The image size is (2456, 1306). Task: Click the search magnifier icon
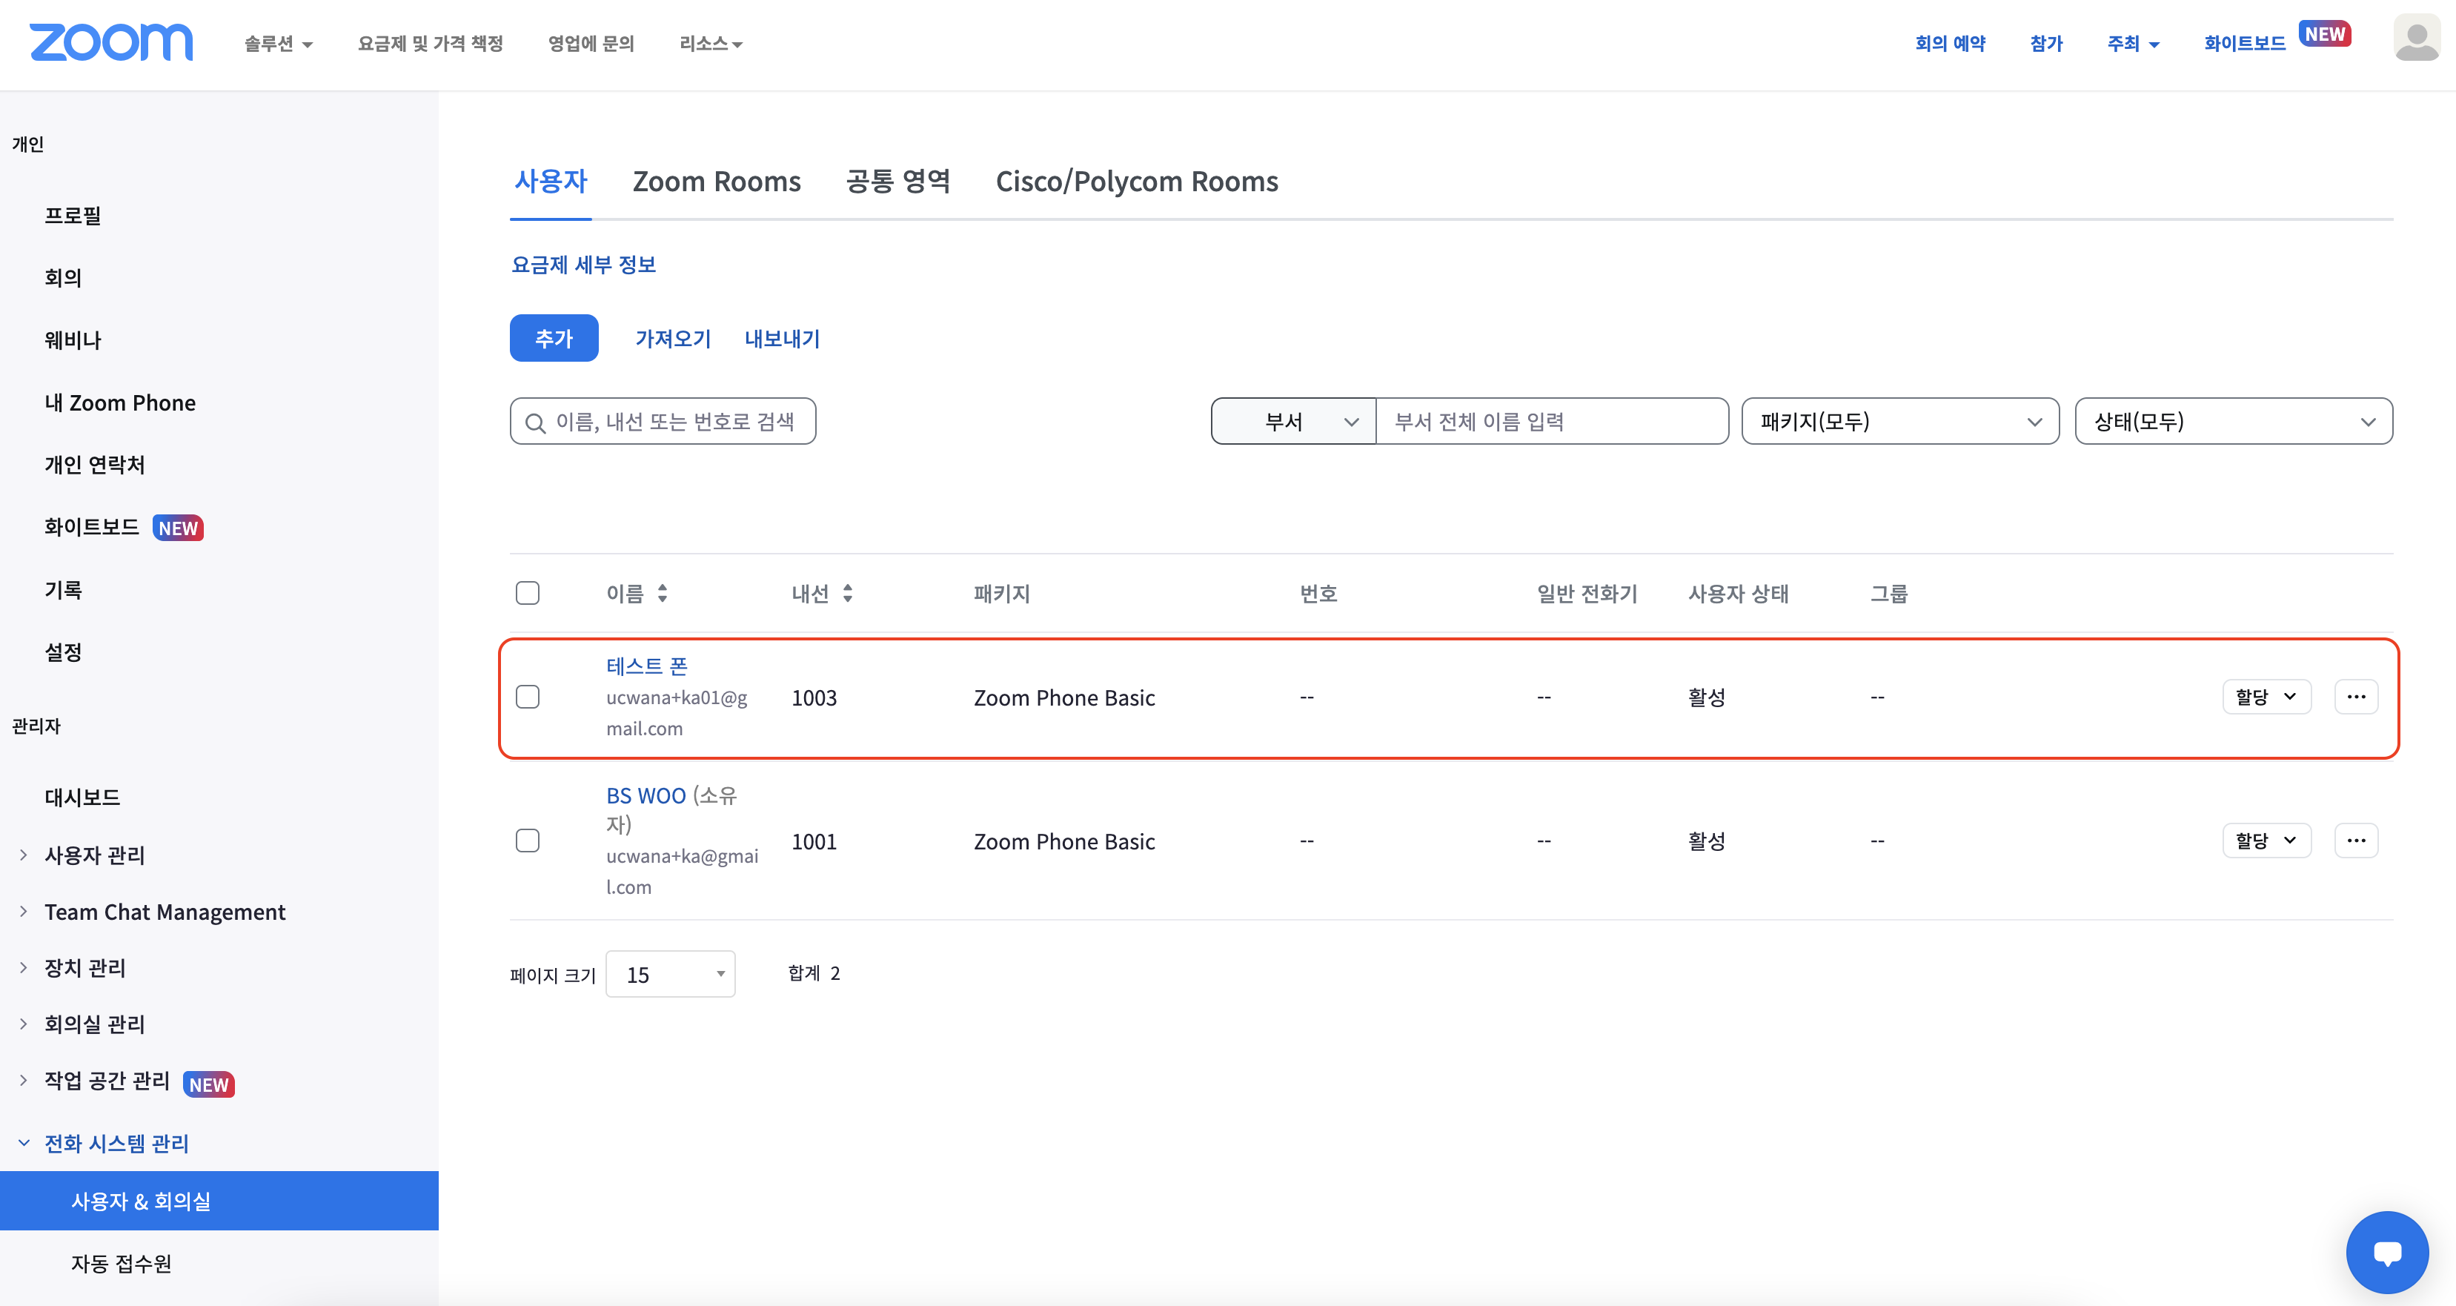[x=536, y=422]
